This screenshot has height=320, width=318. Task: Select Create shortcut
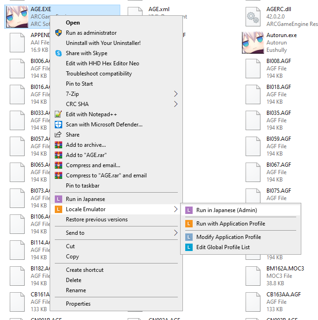pos(84,270)
